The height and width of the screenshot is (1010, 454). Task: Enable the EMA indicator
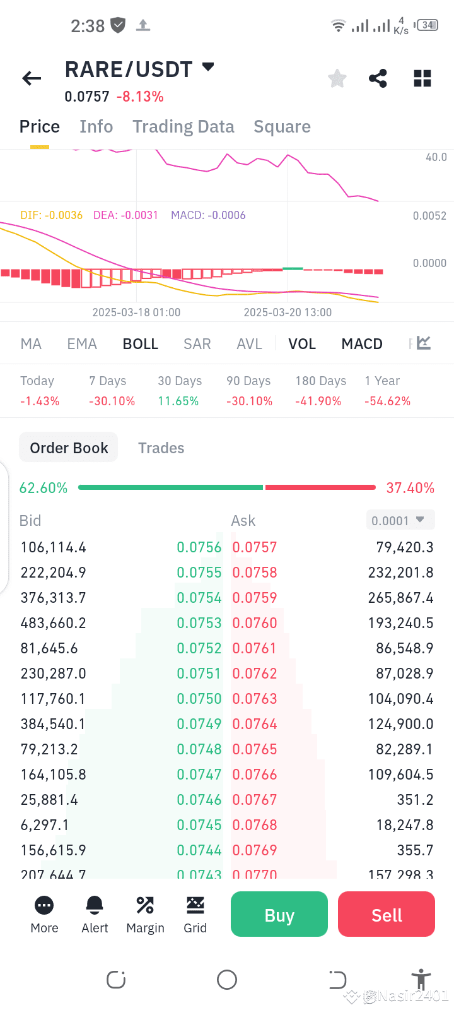tap(82, 344)
